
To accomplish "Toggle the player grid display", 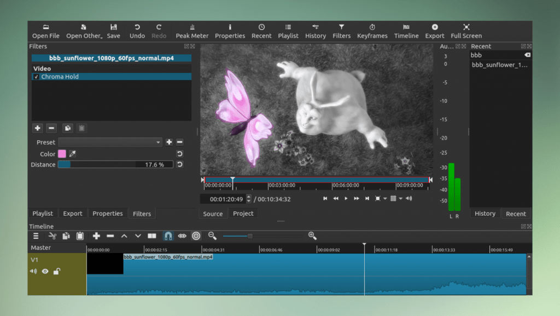I will (x=393, y=198).
